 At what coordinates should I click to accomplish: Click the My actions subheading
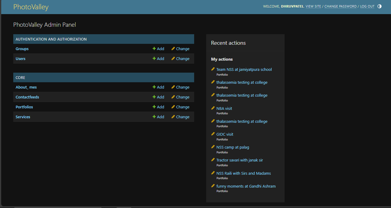click(222, 59)
